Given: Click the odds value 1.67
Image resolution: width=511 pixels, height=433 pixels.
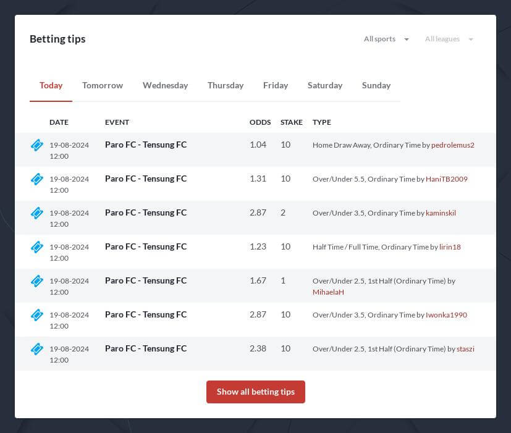Looking at the screenshot, I should (x=258, y=280).
